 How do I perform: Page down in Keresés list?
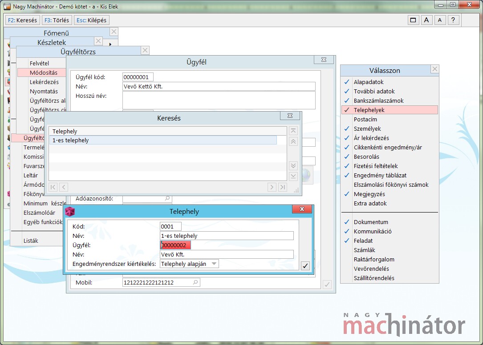293,166
